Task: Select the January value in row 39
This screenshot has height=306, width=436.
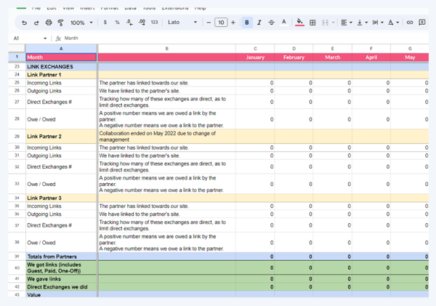Action: coord(255,257)
